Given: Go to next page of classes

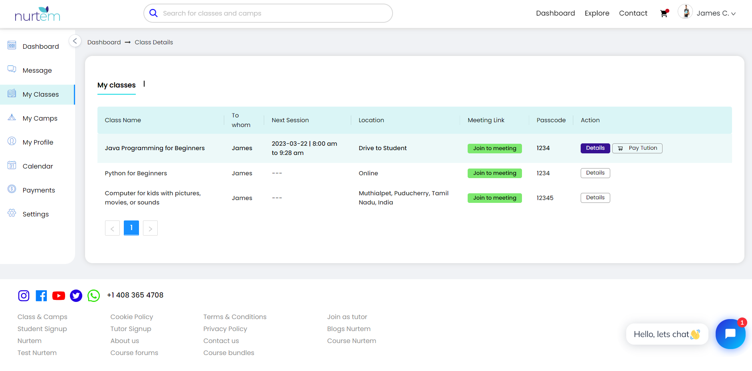Looking at the screenshot, I should (x=150, y=228).
